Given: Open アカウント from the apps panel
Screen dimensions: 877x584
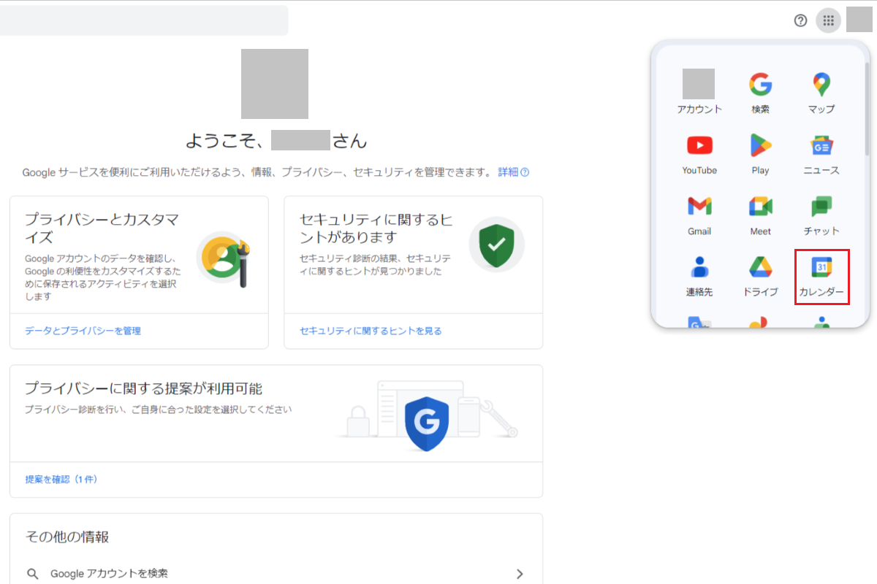Looking at the screenshot, I should (x=699, y=91).
